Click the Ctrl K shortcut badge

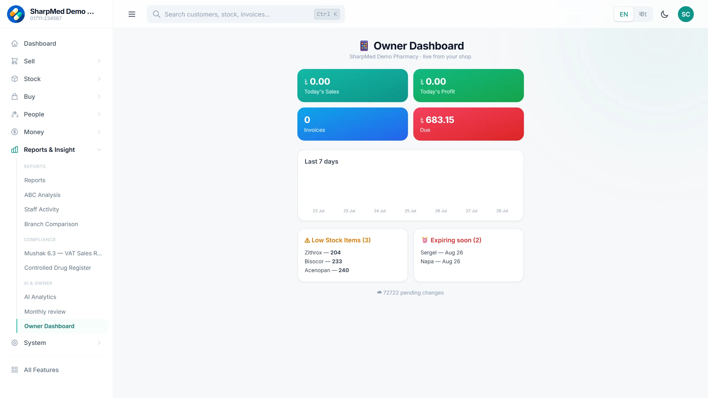click(x=327, y=14)
